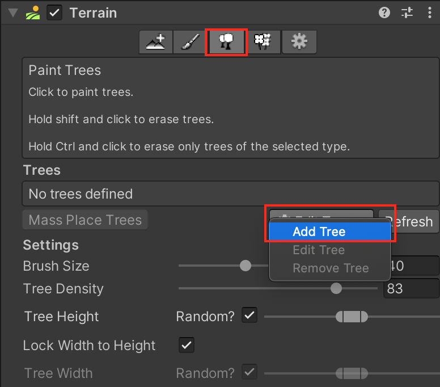440x387 pixels.
Task: Open Terrain Settings gear tab
Action: [x=299, y=42]
